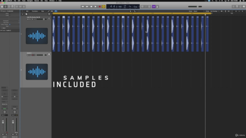Viewport: 246px width, 138px height.
Task: Open the Tracks area Edit menu
Action: point(28,11)
